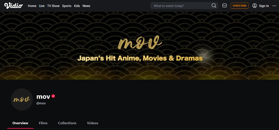Switch to the Videos tab
The image size is (279, 130).
point(92,123)
